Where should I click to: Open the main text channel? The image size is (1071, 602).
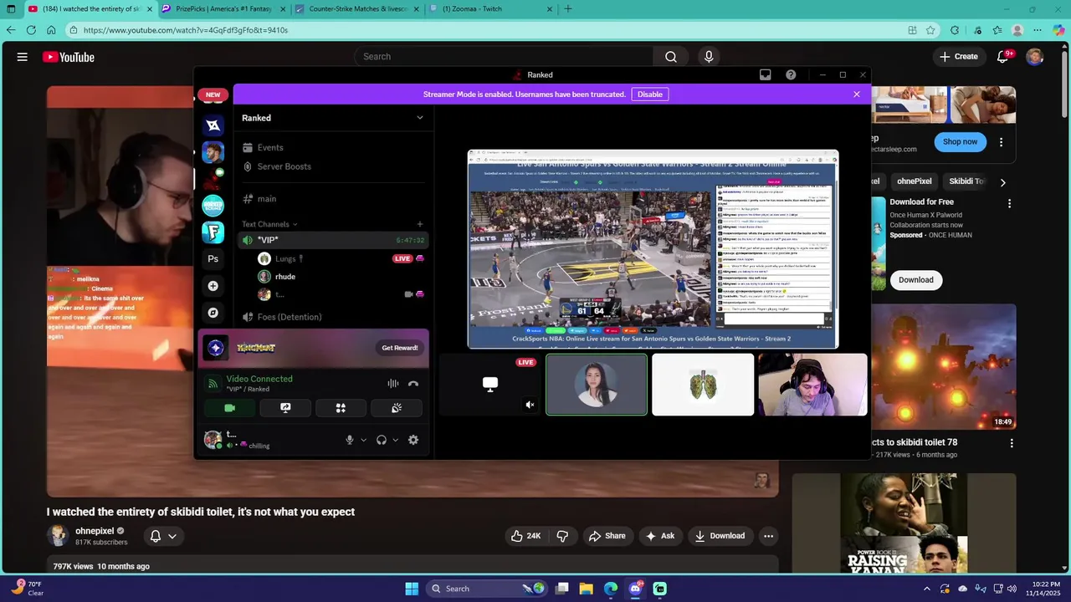point(333,199)
